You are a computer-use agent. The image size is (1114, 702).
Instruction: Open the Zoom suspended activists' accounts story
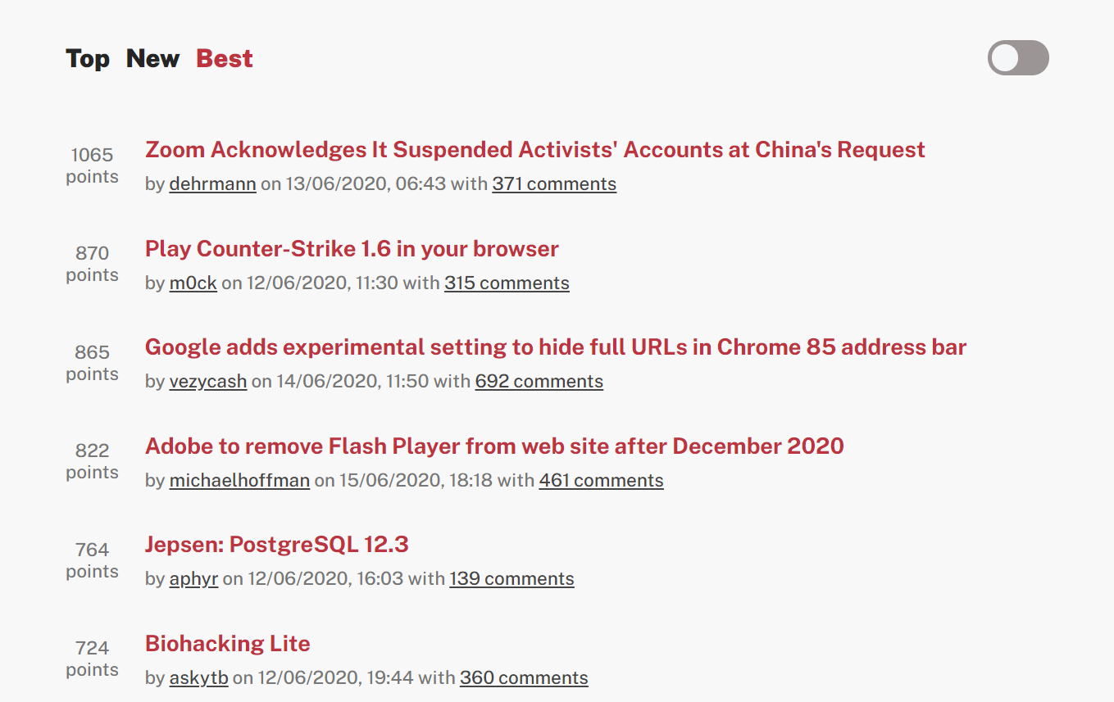pyautogui.click(x=534, y=150)
